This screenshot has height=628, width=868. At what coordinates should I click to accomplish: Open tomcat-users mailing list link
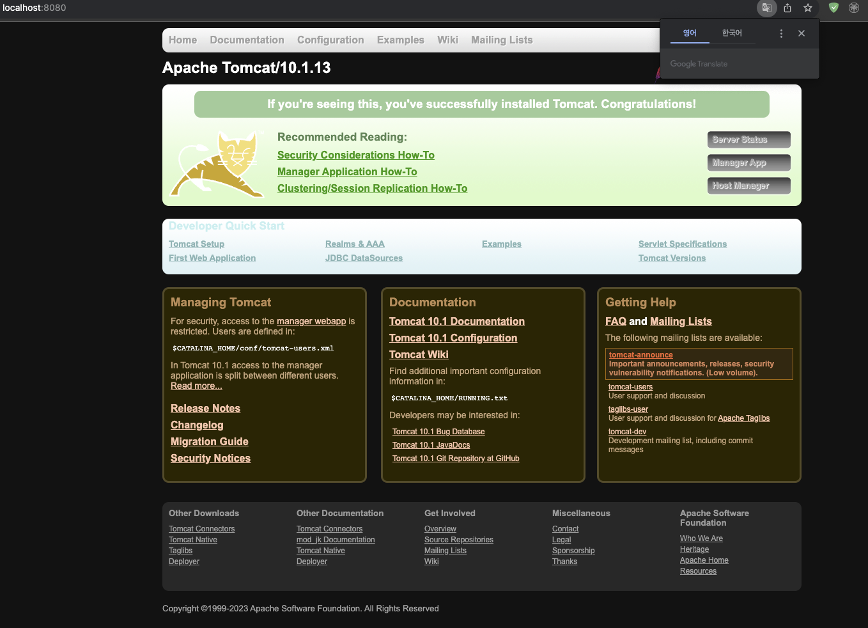(x=630, y=387)
